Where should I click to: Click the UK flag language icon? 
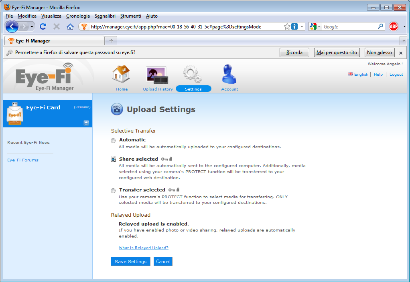(350, 74)
